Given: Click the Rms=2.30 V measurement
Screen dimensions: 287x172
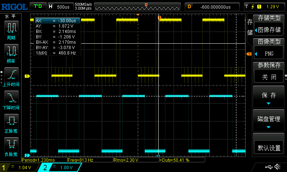Looking at the screenshot, I should tap(136, 160).
